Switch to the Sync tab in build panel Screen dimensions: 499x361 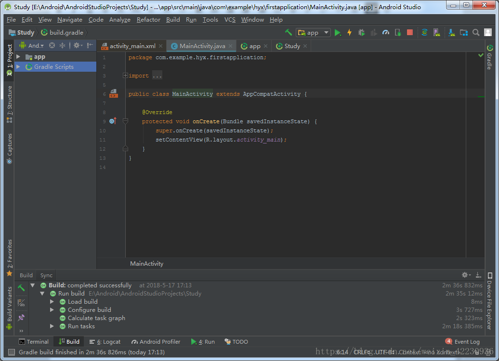coord(46,275)
